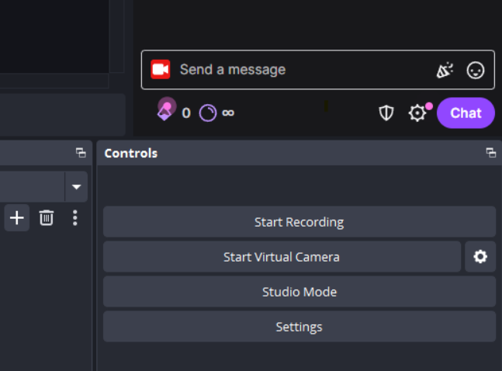This screenshot has width=502, height=371.
Task: Open the Settings button in Controls
Action: (299, 327)
